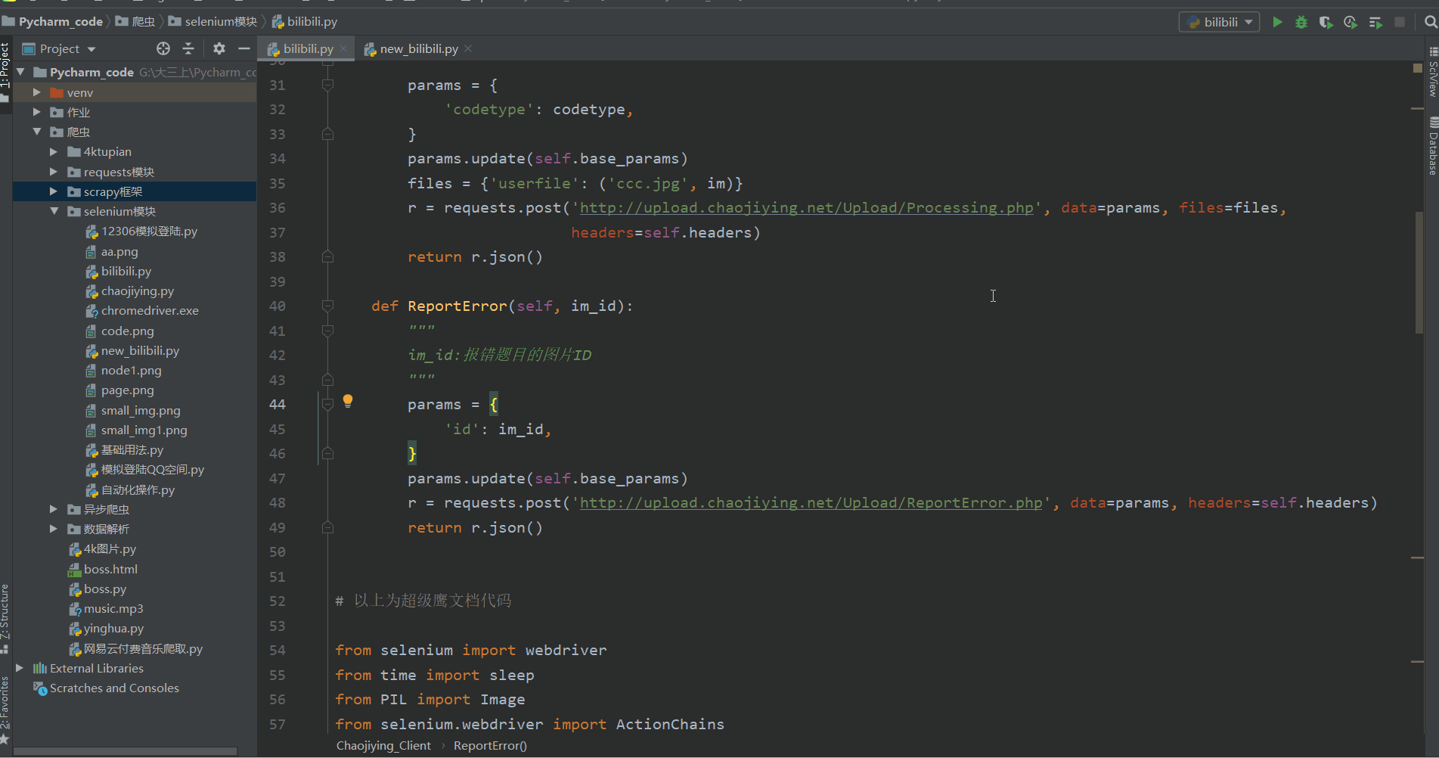Open the profiler run icon
The image size is (1439, 758).
(1350, 22)
